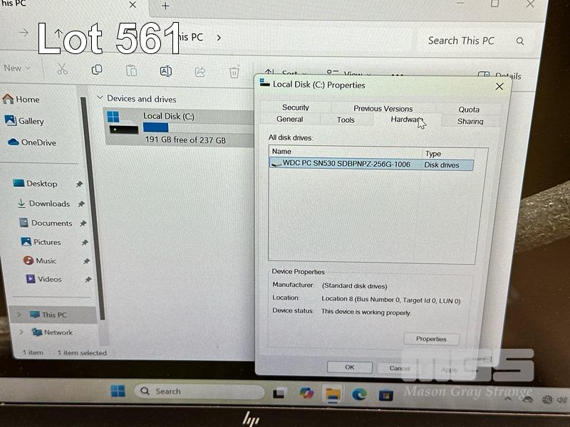Switch to the Sharing tab
This screenshot has height=427, width=570.
click(470, 121)
